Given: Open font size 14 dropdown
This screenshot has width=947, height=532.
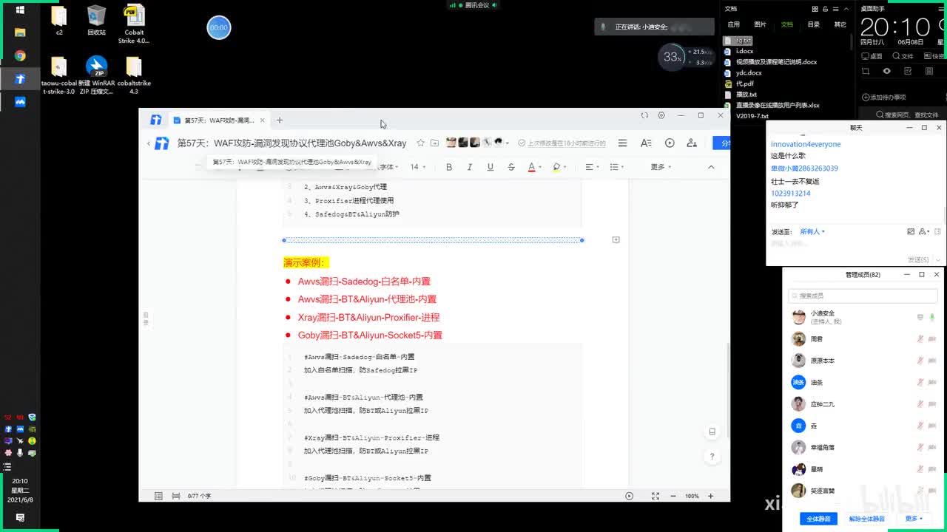Looking at the screenshot, I should coord(418,167).
